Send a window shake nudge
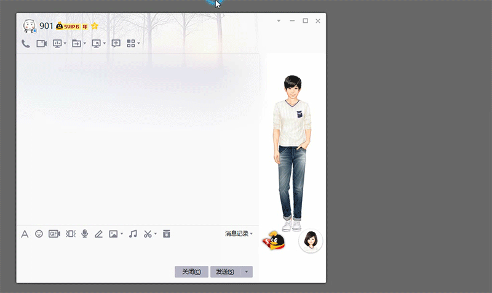492x293 pixels. 70,234
